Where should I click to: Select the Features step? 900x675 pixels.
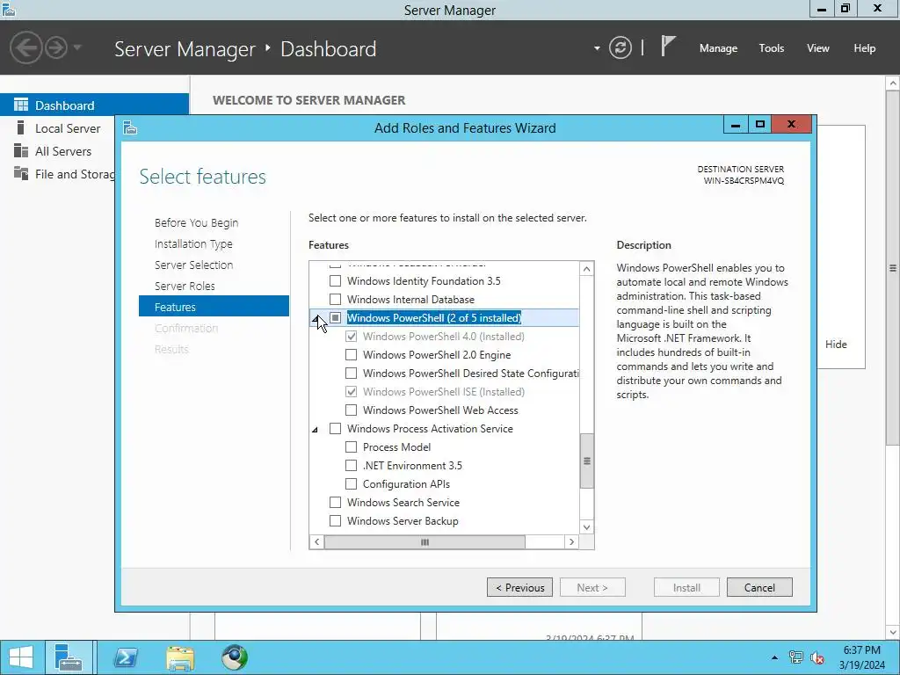pyautogui.click(x=214, y=306)
